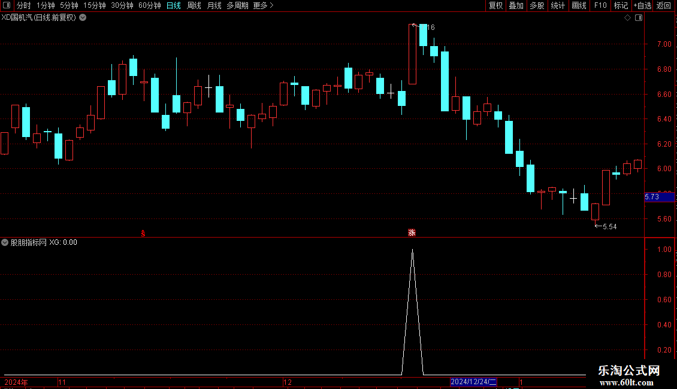The image size is (677, 389).
Task: Select the 1分钟 period
Action: (46, 5)
